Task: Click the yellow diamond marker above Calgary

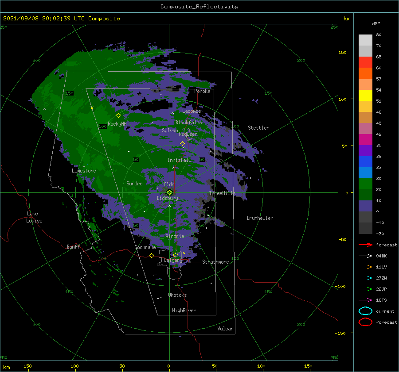Action: pyautogui.click(x=175, y=255)
